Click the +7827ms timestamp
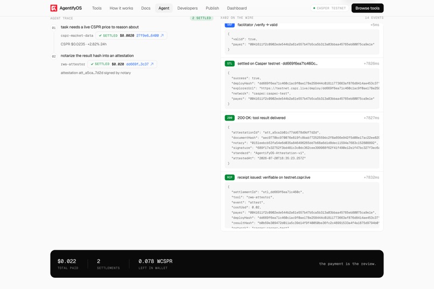 coord(371,118)
